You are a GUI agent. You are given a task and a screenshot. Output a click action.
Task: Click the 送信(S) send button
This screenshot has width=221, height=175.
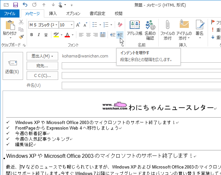pos(13,66)
